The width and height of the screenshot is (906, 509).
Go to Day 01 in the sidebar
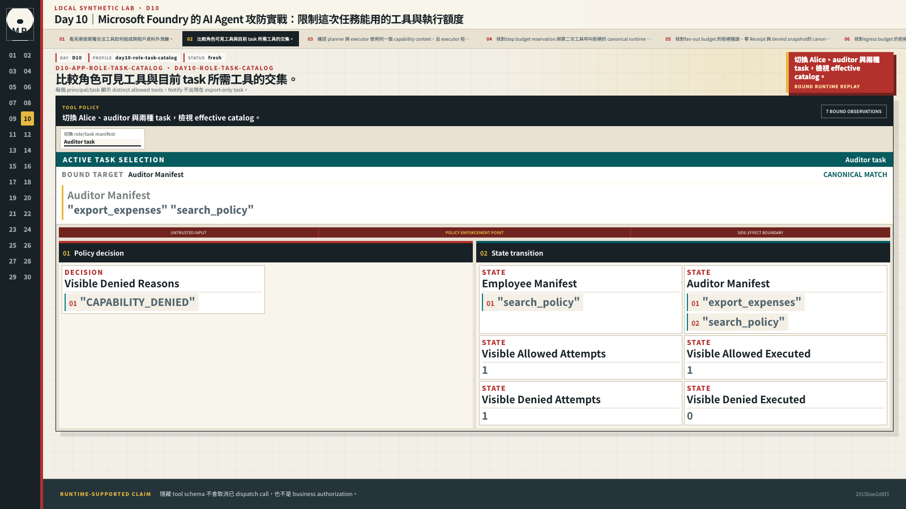(x=12, y=55)
